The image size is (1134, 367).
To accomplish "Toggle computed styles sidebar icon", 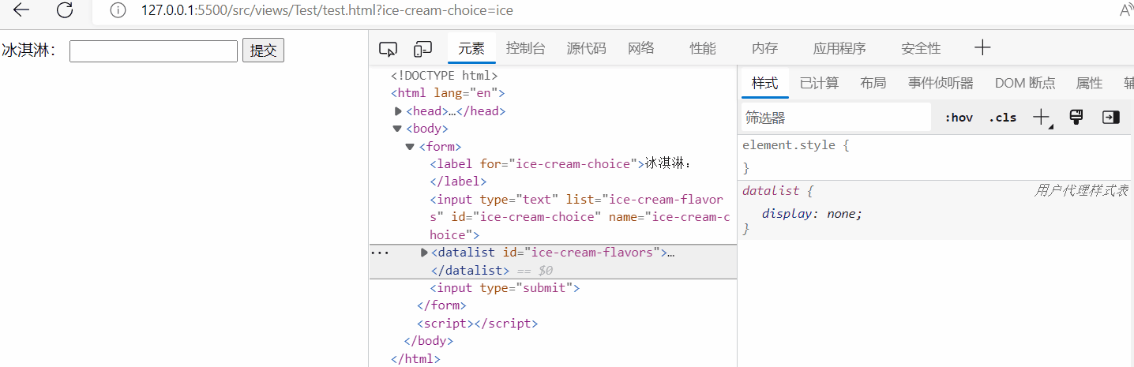I will pos(1110,117).
